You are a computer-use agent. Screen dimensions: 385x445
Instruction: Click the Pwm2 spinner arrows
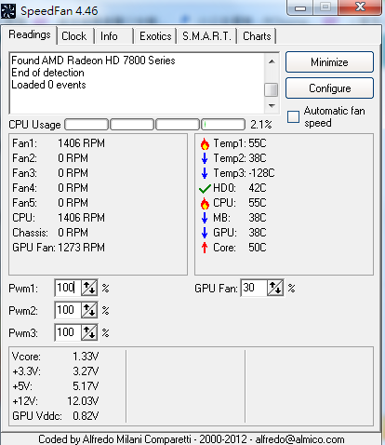[x=89, y=310]
